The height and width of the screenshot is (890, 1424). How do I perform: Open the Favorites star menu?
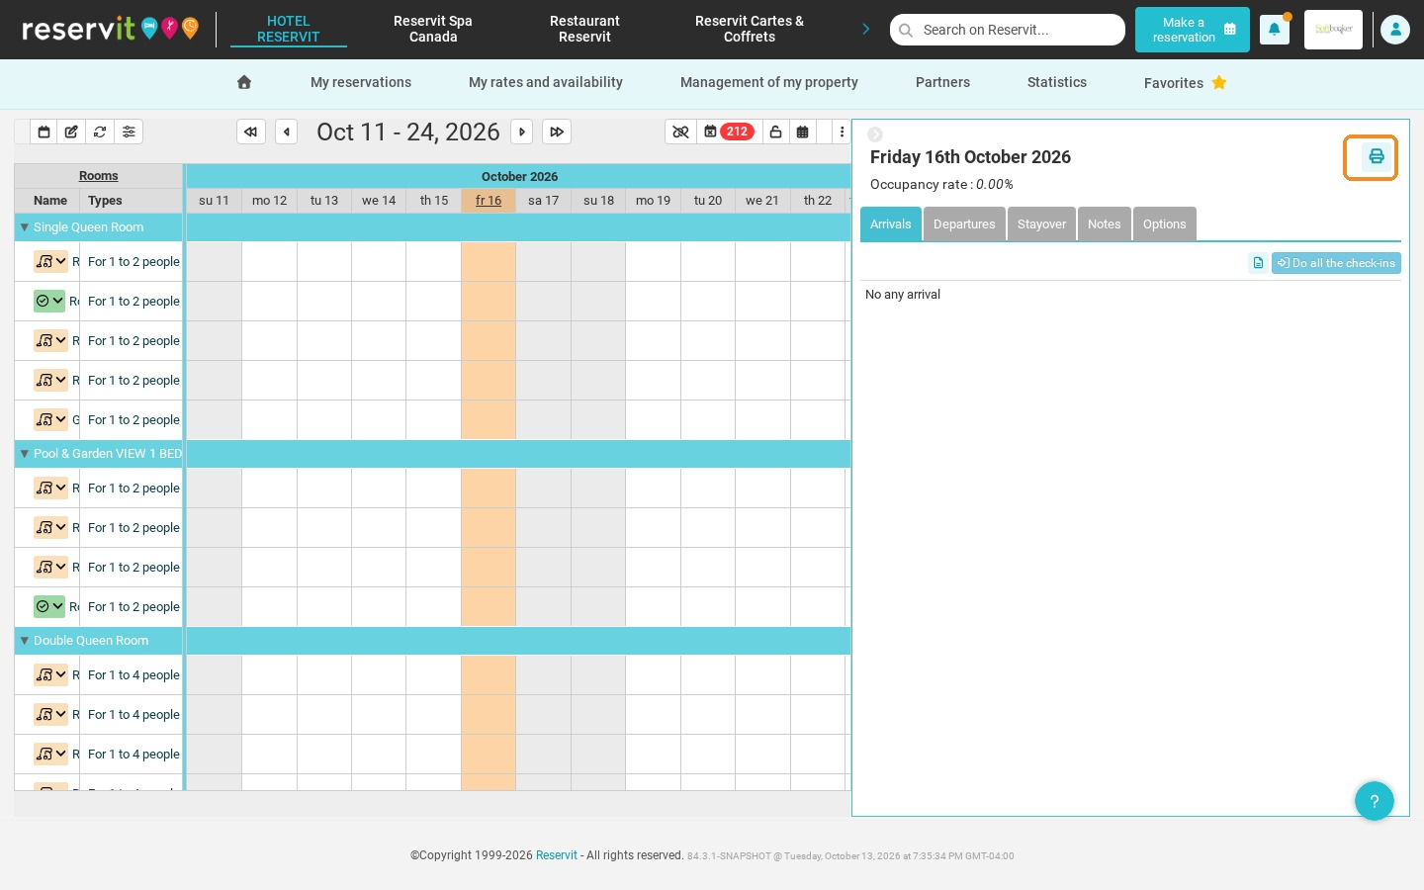(1185, 83)
